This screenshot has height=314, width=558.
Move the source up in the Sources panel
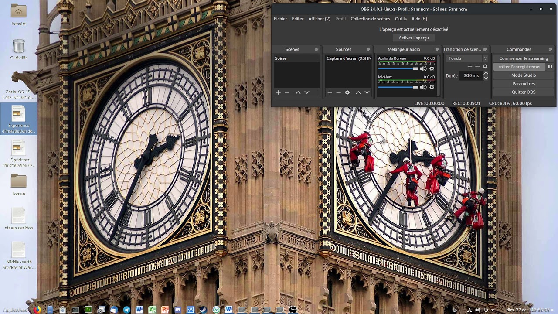pyautogui.click(x=358, y=92)
